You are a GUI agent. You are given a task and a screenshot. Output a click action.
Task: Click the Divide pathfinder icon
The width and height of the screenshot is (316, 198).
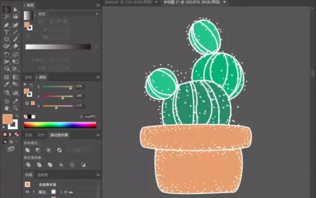pyautogui.click(x=28, y=165)
